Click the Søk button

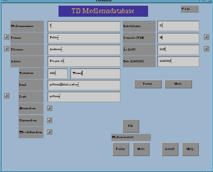tap(131, 126)
